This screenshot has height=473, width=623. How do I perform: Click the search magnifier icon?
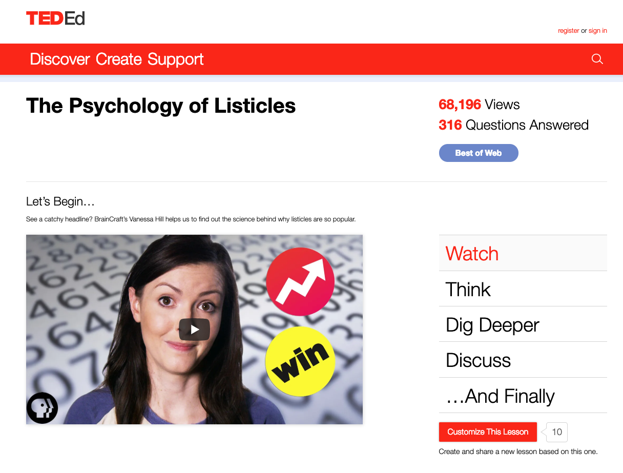597,59
